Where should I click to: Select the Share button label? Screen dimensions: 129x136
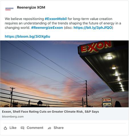pyautogui.click(x=59, y=128)
